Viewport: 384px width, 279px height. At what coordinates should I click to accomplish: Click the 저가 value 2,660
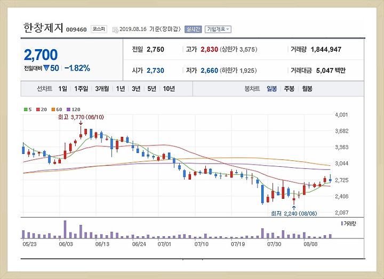pos(210,71)
